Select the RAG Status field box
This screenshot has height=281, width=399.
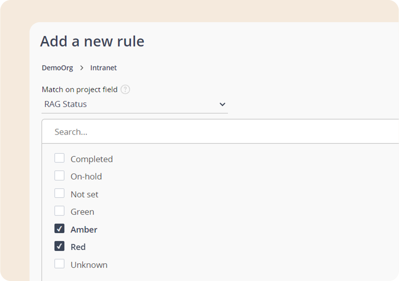(x=135, y=104)
